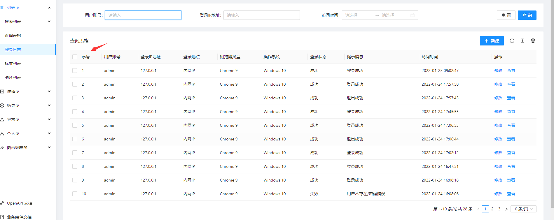554x220 pixels.
Task: Expand the 结果页 menu chevron
Action: 49,105
